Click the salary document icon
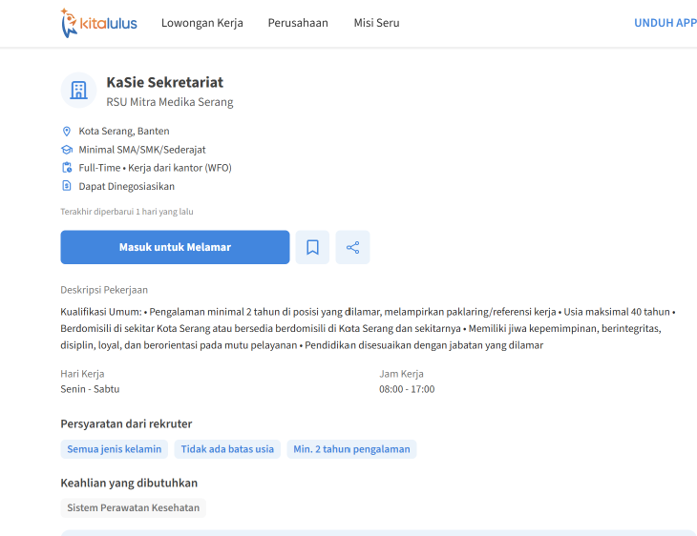 (67, 186)
